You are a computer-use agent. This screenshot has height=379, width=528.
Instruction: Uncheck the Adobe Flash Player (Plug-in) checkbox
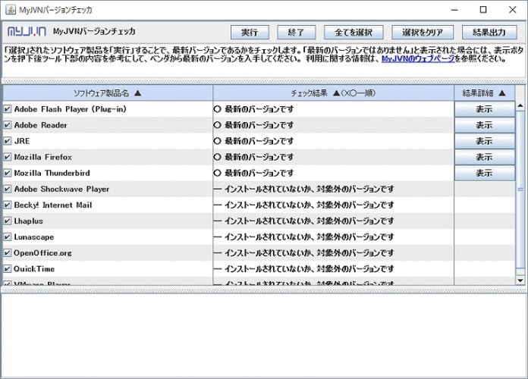pos(8,109)
